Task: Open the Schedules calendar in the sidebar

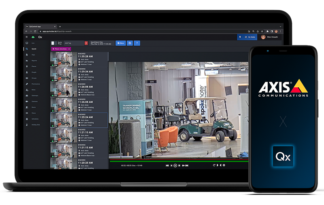Action: tap(34, 119)
